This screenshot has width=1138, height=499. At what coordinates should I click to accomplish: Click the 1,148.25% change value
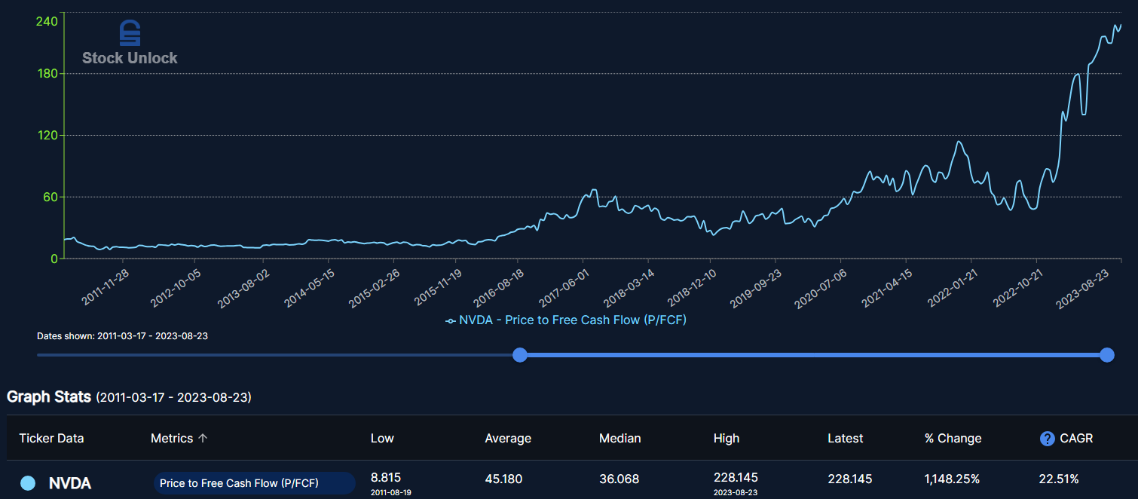pos(953,479)
